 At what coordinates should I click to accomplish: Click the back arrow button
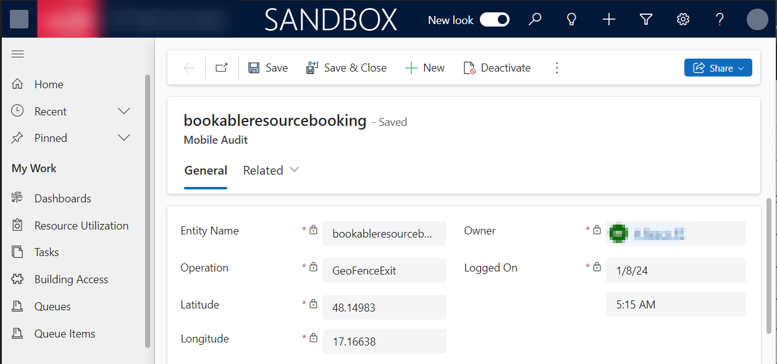coord(189,68)
